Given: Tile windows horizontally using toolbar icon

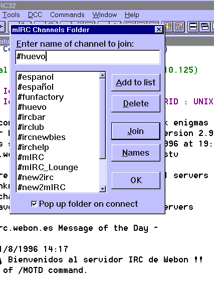Looking at the screenshot, I should coord(193,27).
